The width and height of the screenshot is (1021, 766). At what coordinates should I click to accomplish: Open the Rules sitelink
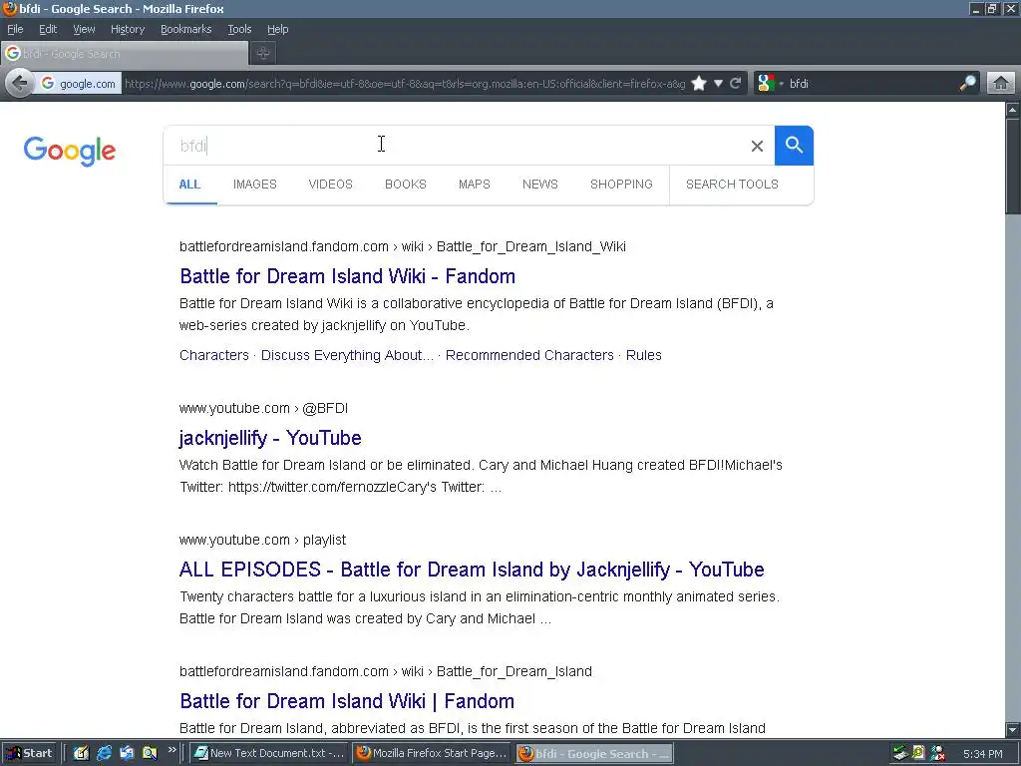643,355
